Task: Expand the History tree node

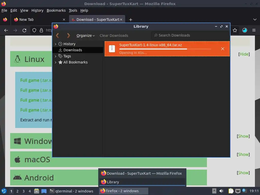Action: click(x=56, y=44)
